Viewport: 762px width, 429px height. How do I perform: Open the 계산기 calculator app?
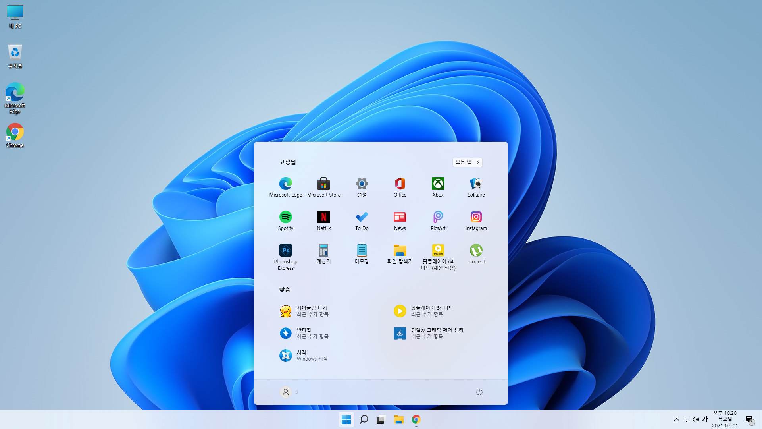point(324,254)
